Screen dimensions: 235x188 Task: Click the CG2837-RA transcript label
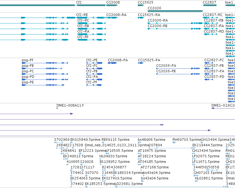[x=214, y=26]
